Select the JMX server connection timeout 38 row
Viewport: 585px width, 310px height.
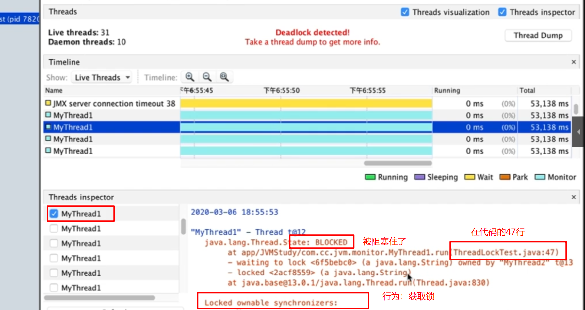coord(307,104)
